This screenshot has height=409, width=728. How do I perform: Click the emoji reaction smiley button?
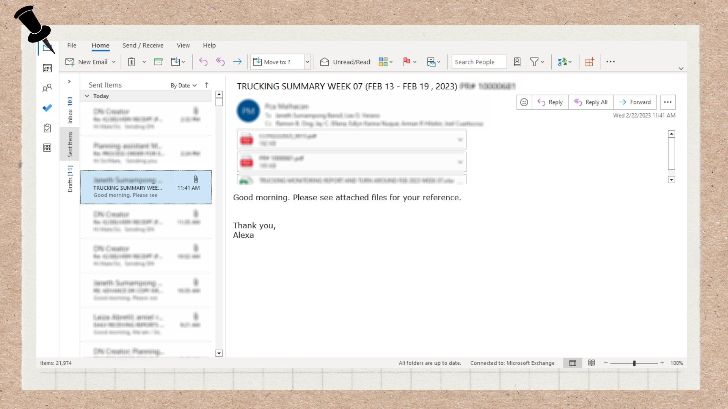click(524, 102)
